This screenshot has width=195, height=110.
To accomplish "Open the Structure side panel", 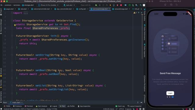I will click(1, 72).
